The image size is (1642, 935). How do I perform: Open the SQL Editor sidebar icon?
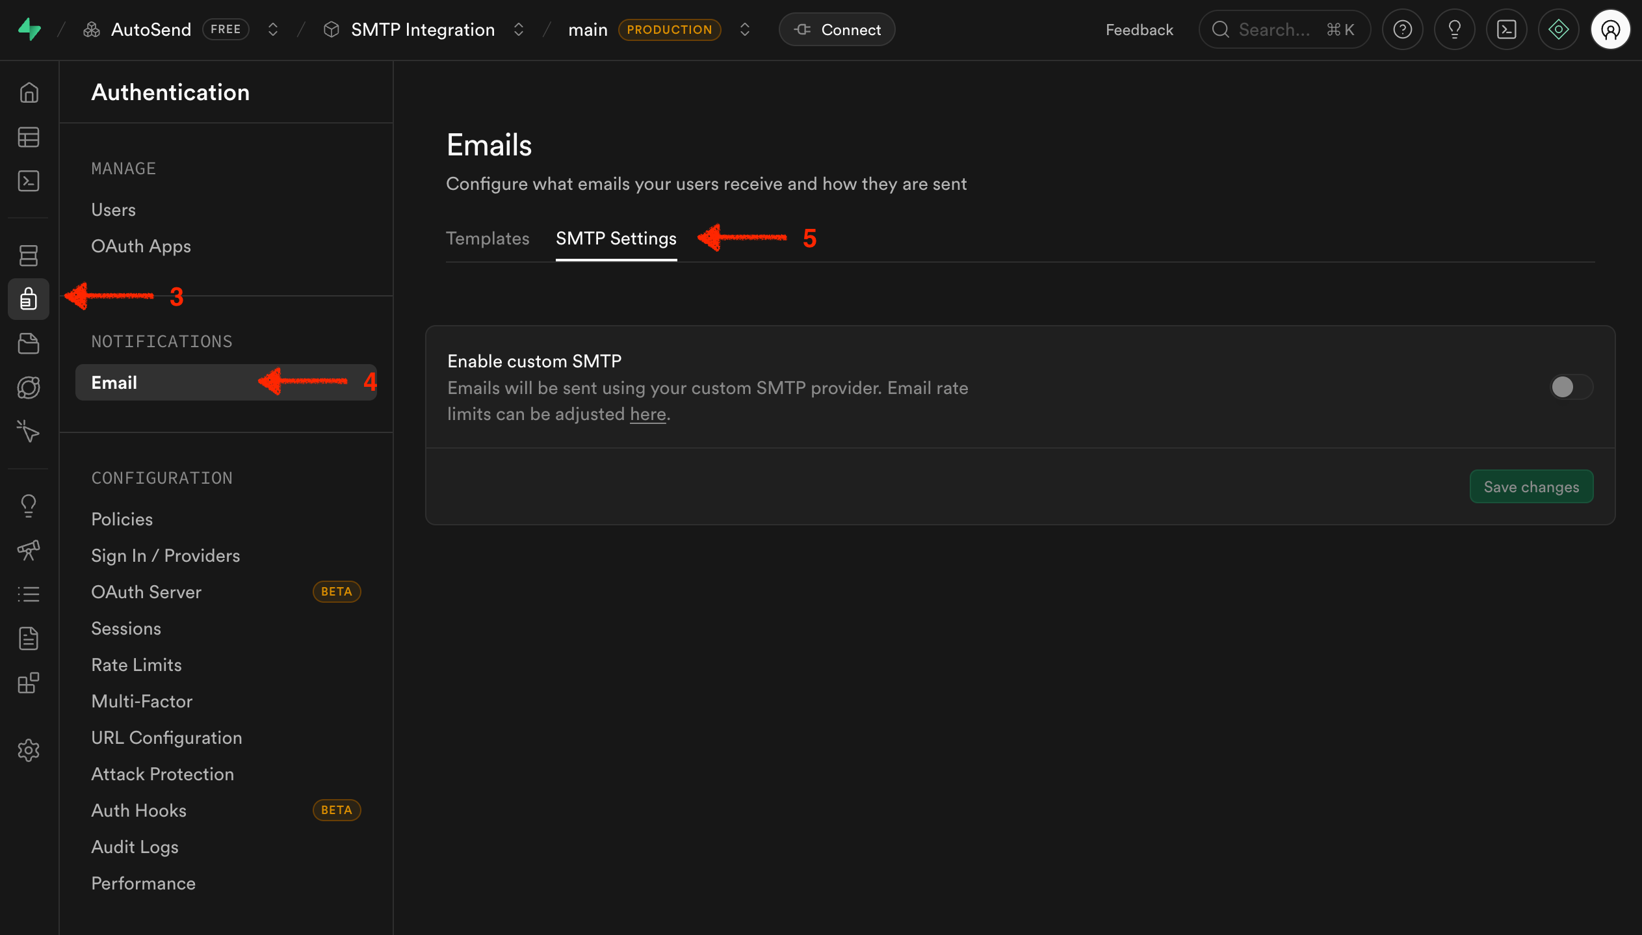pos(29,181)
